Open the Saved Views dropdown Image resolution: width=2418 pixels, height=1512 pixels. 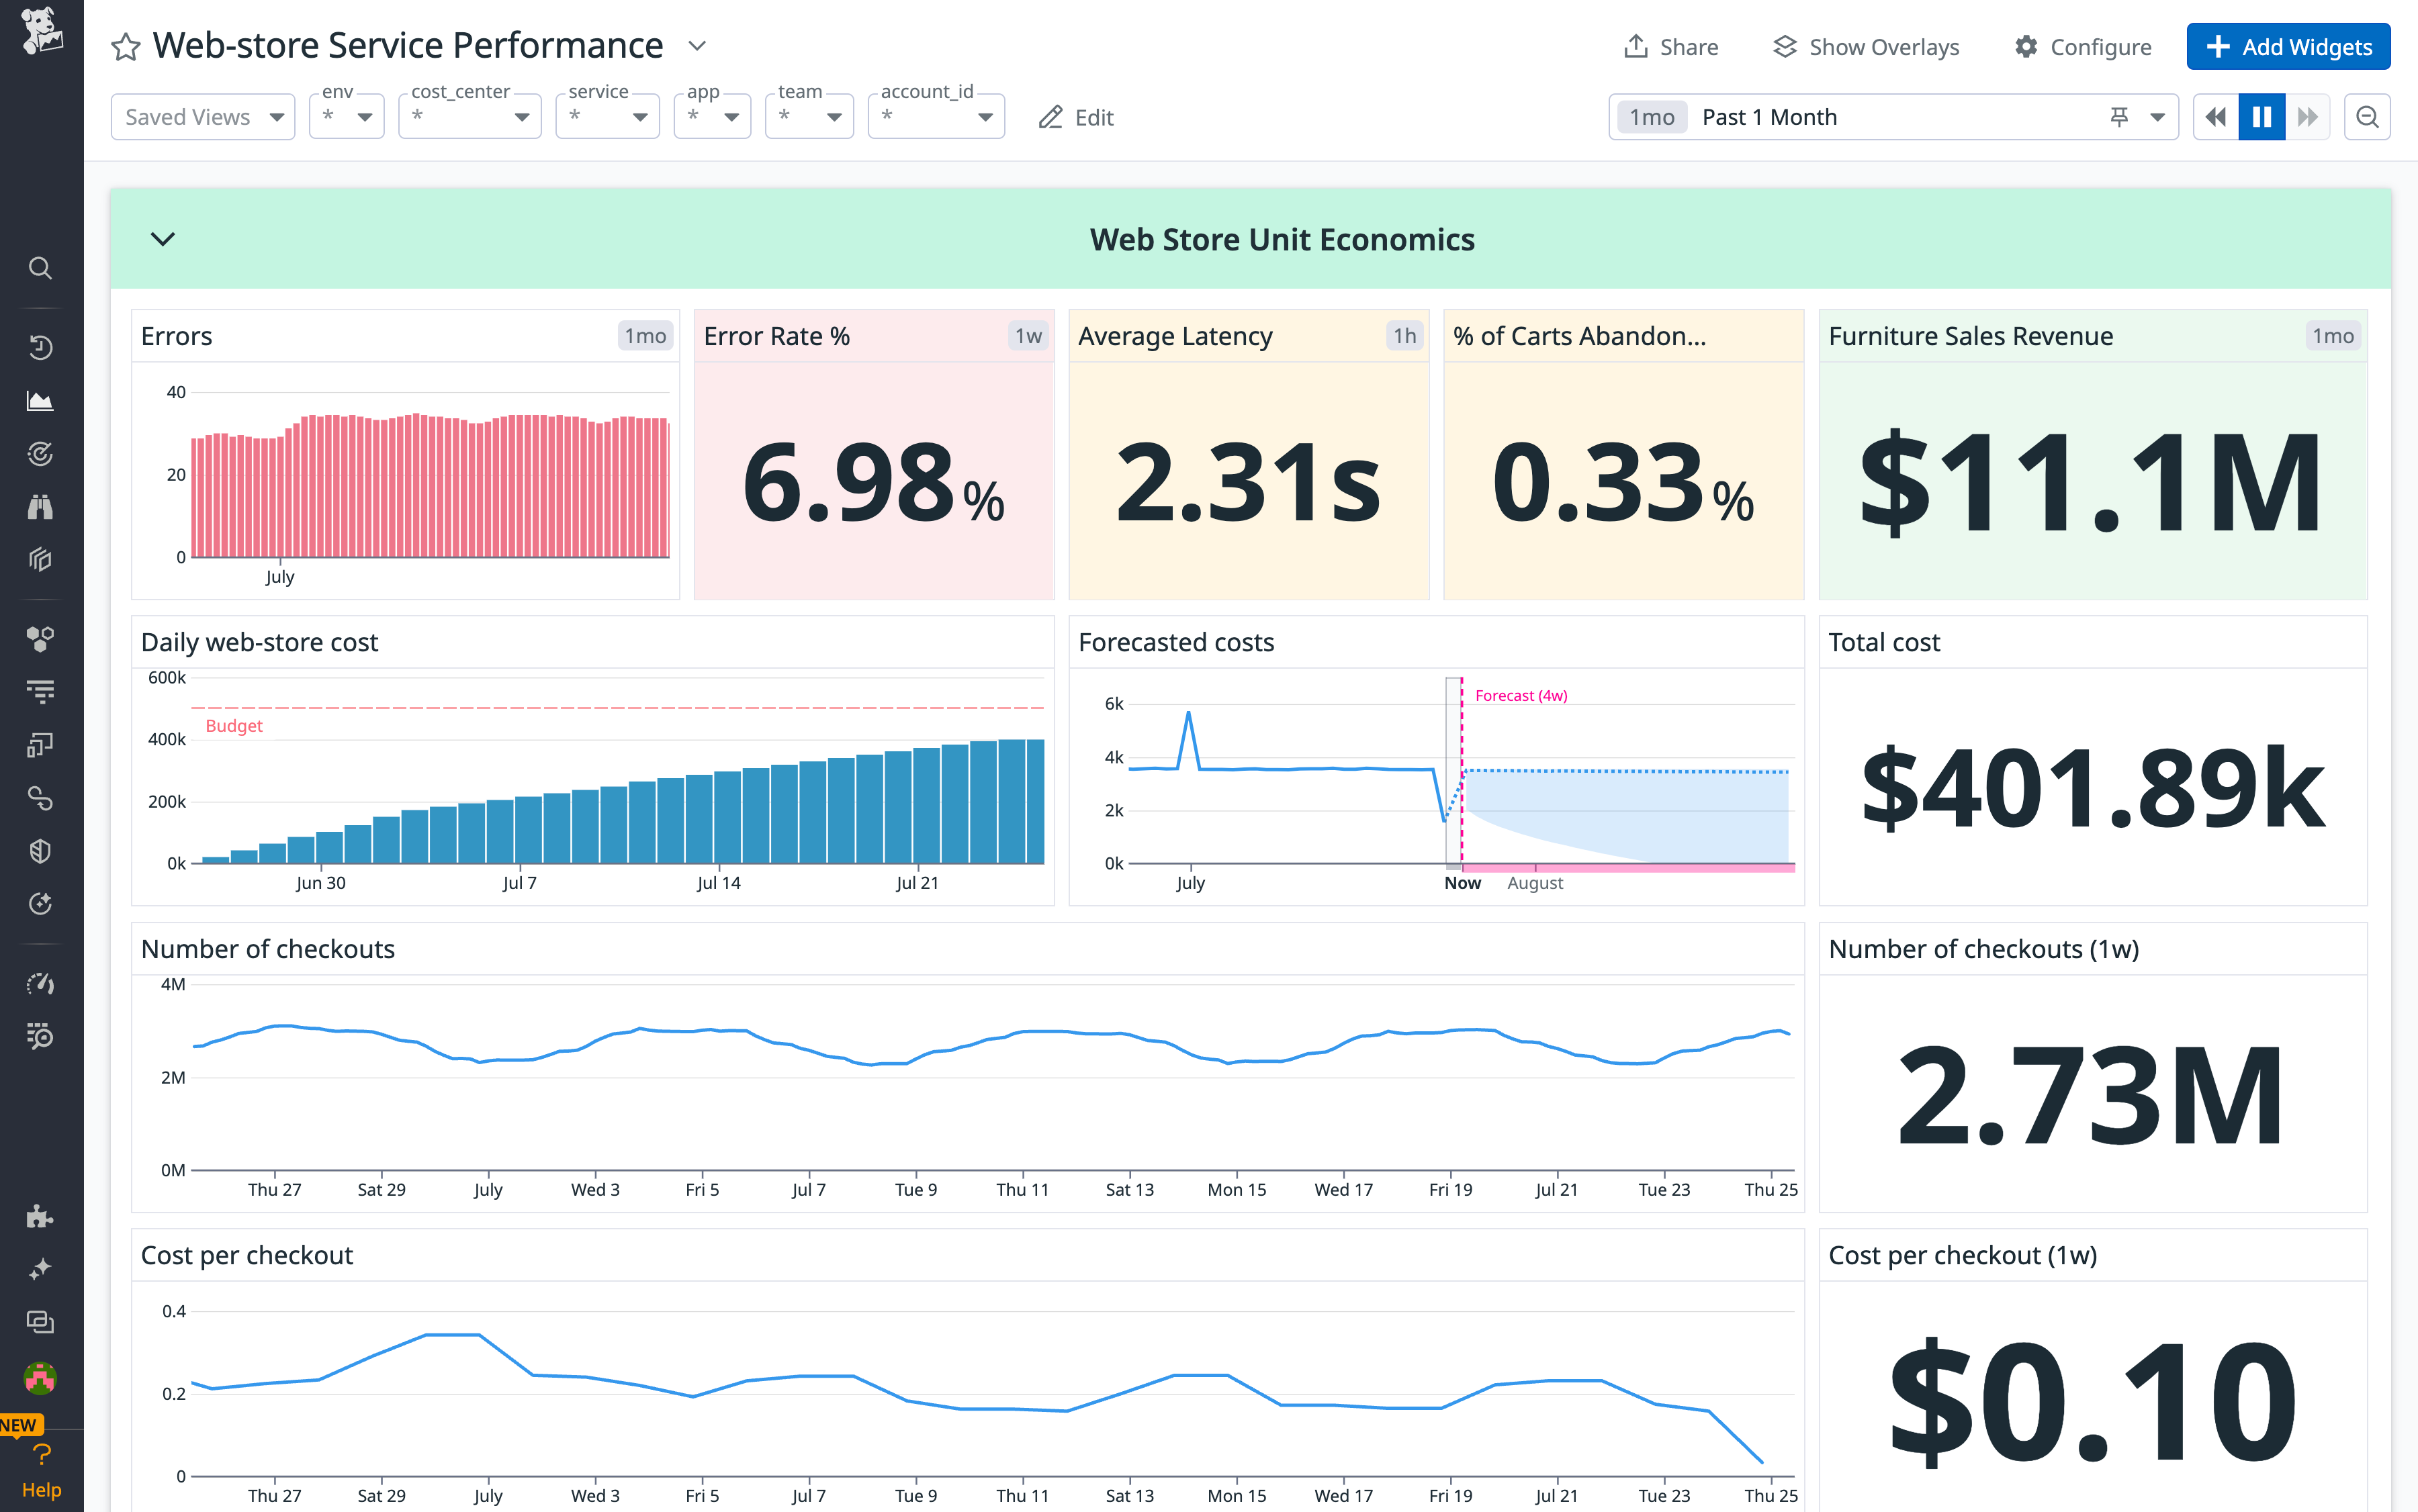pyautogui.click(x=203, y=116)
